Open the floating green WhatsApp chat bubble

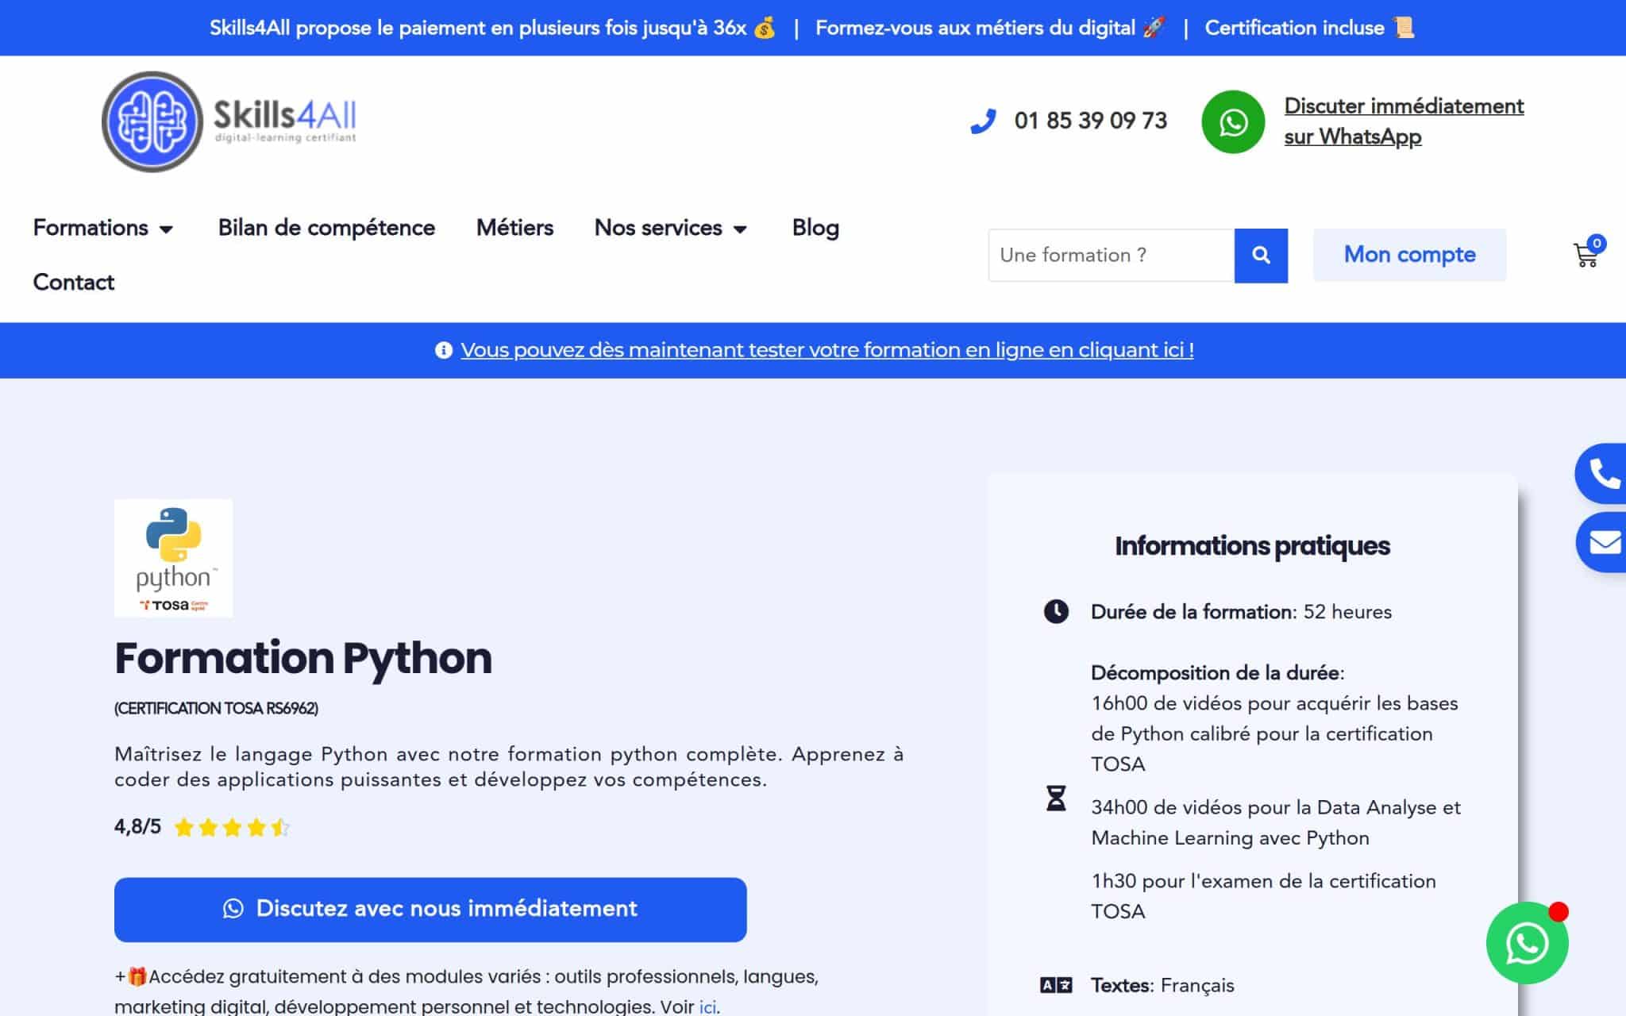1527,943
